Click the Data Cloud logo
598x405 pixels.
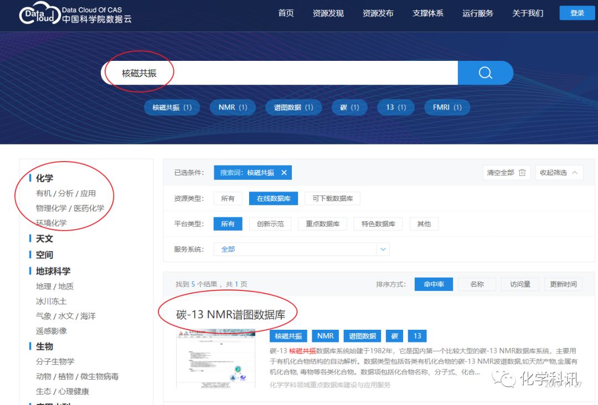point(38,14)
